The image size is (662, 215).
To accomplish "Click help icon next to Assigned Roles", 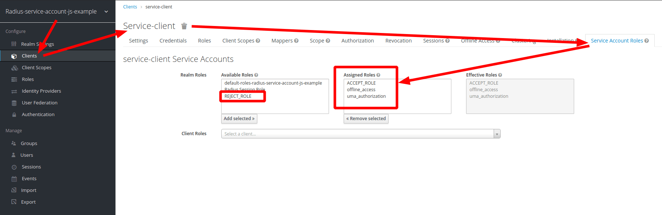I will 378,75.
